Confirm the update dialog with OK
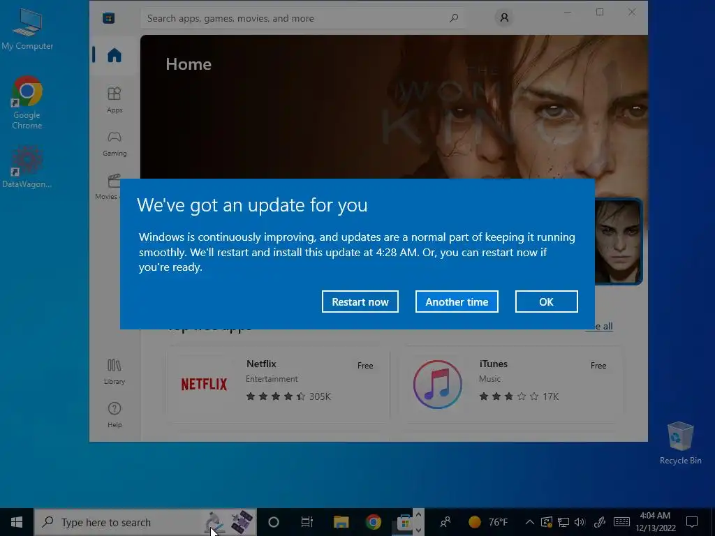Viewport: 715px width, 536px height. pyautogui.click(x=546, y=301)
